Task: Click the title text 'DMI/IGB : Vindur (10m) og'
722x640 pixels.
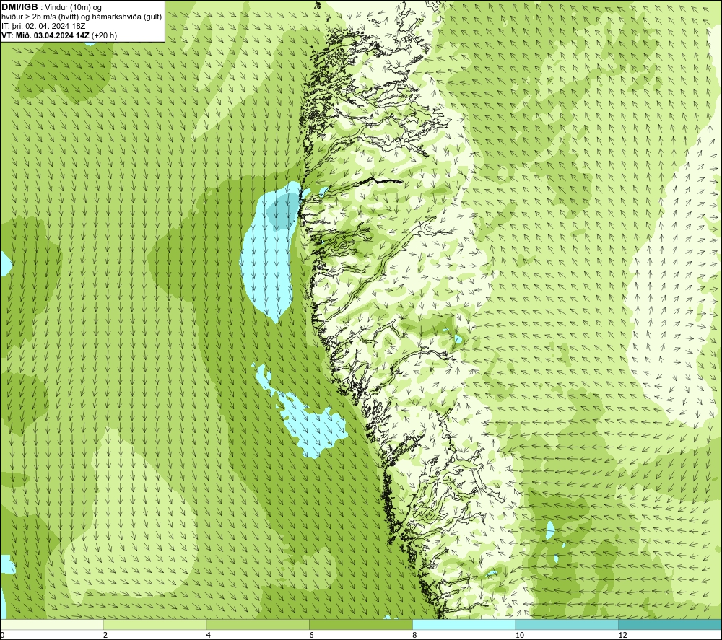Action: (51, 7)
